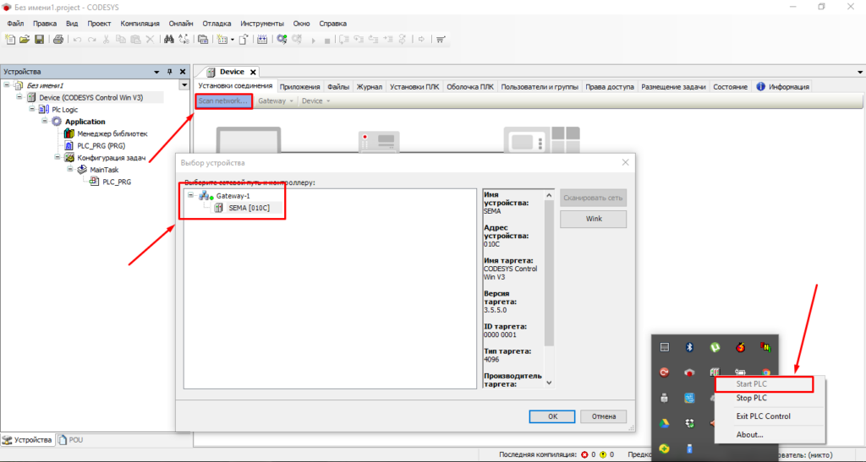Click the OK button in device dialog
The height and width of the screenshot is (462, 866).
(x=552, y=416)
